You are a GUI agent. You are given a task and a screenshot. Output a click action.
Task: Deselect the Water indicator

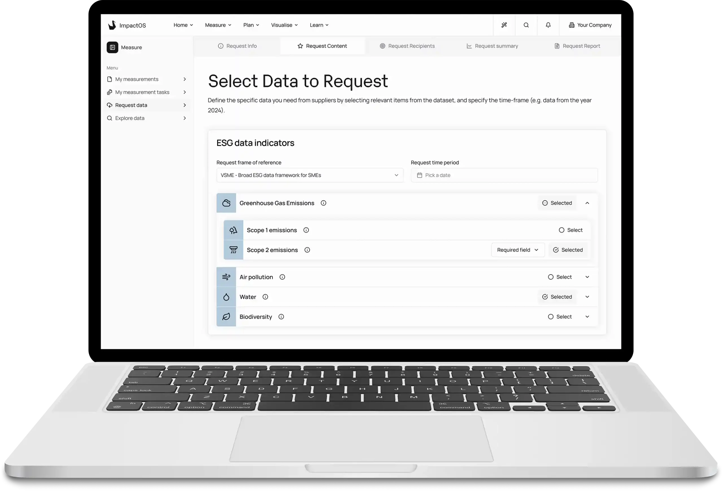[557, 297]
